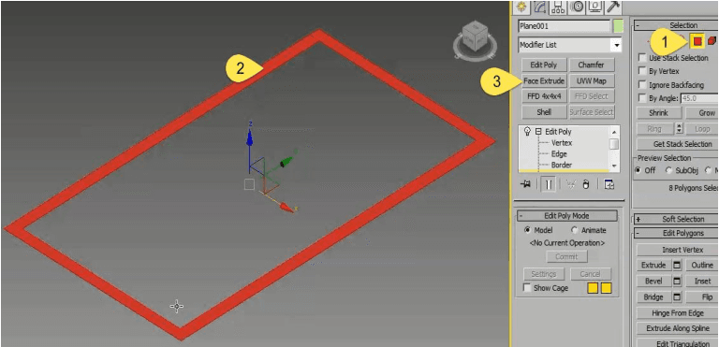Apply the UVW Map modifier
The height and width of the screenshot is (347, 719).
(x=592, y=81)
